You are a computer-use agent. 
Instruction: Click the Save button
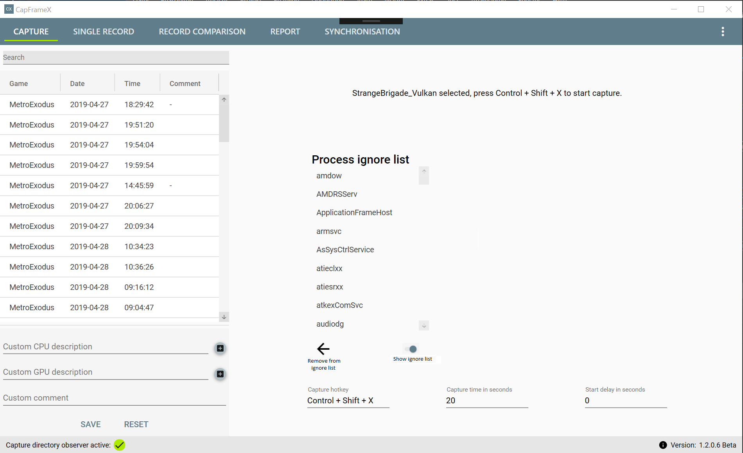pos(91,424)
